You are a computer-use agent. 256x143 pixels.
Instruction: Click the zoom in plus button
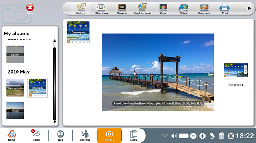pos(202,136)
